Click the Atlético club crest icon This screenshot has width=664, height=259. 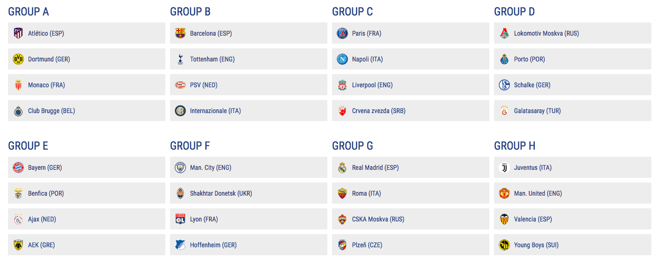click(x=18, y=33)
